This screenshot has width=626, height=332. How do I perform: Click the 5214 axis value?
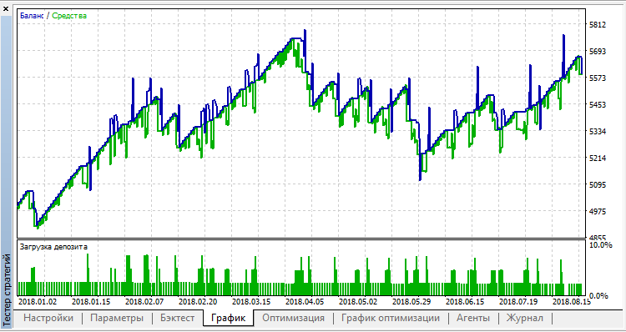(x=598, y=158)
